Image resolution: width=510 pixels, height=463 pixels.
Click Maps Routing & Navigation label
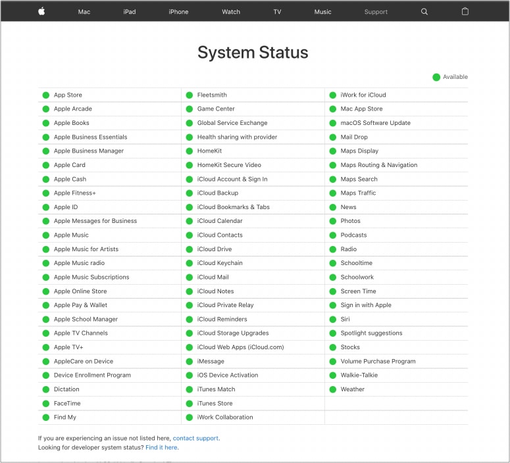pyautogui.click(x=379, y=165)
